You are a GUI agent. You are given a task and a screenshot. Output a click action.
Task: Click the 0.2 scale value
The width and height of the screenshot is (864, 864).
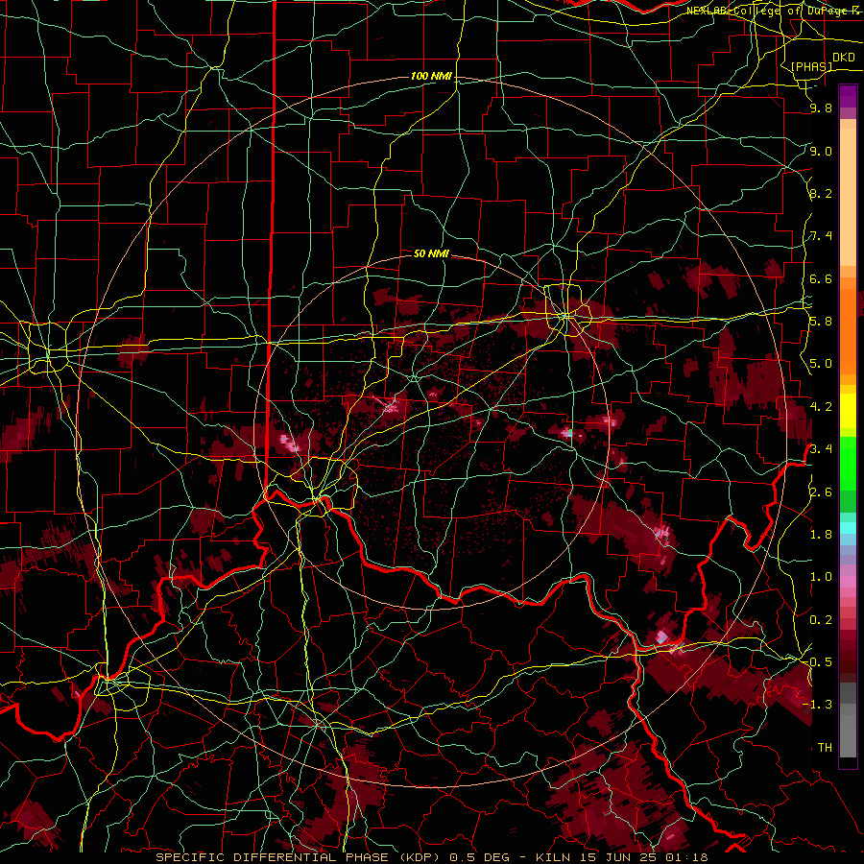click(x=821, y=619)
